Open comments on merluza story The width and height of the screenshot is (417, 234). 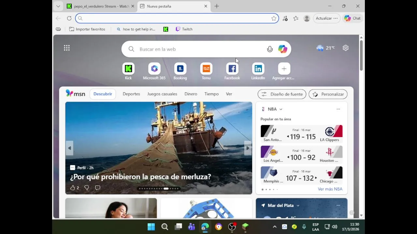click(x=97, y=188)
